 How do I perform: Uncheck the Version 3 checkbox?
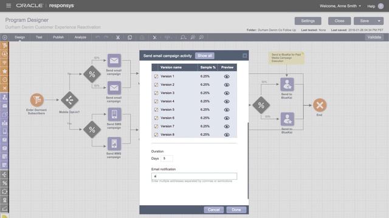pos(156,93)
